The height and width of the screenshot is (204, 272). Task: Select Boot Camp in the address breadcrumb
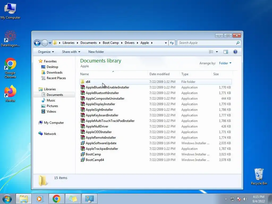[x=111, y=43]
